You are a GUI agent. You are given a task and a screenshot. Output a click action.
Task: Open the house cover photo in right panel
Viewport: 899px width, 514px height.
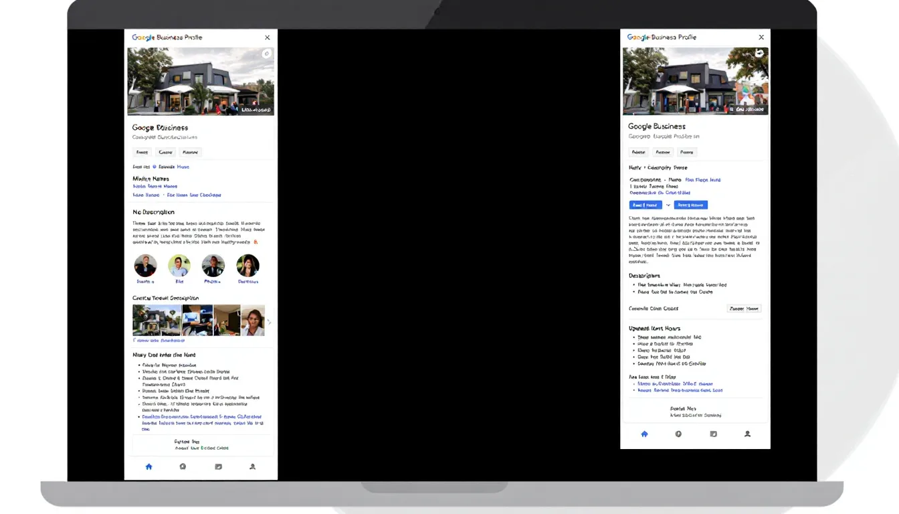pos(696,81)
